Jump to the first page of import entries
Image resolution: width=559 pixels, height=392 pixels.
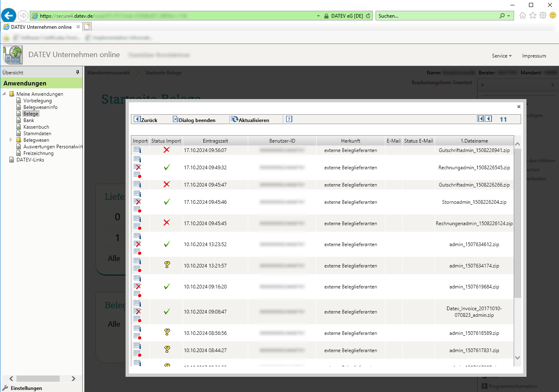pos(480,119)
